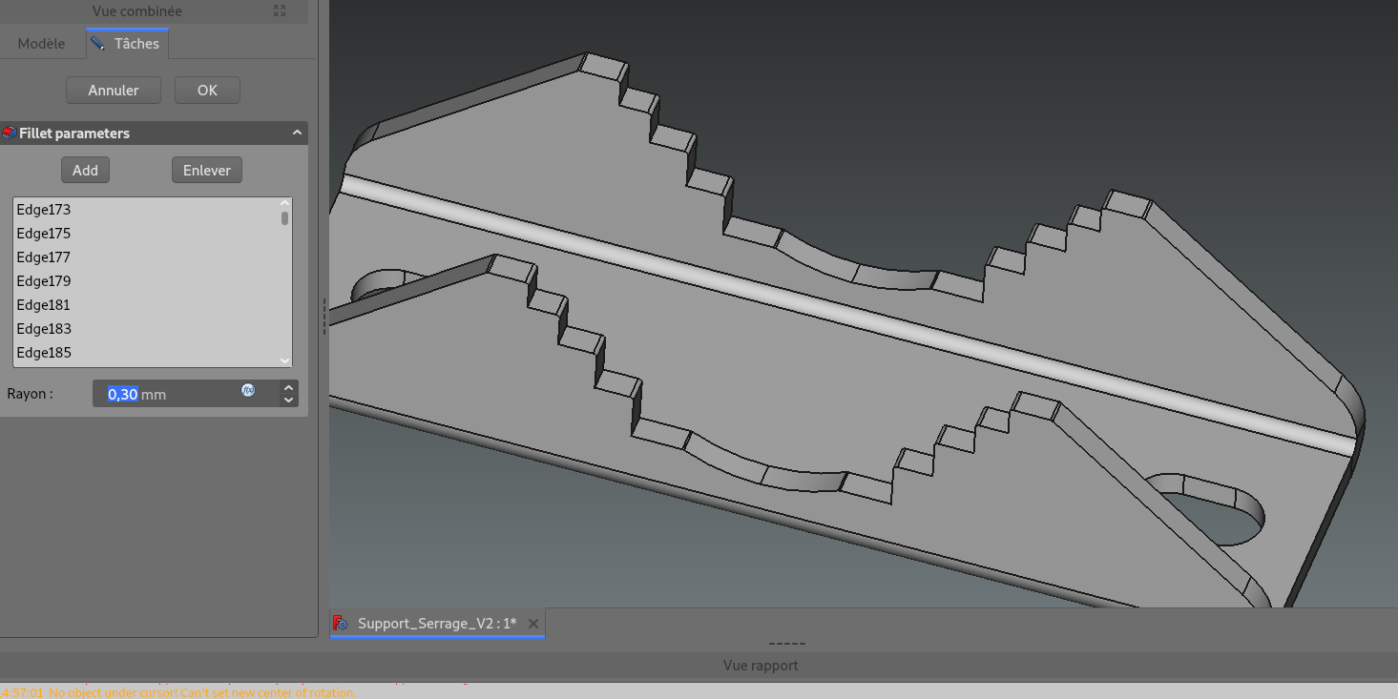Decrease the Rayon value with down arrow
This screenshot has height=699, width=1398.
click(x=289, y=401)
